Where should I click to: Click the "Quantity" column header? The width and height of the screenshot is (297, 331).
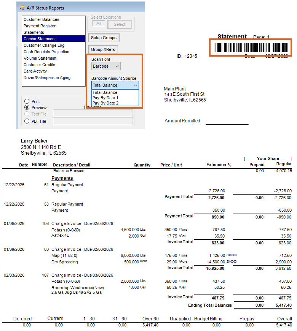pos(142,165)
